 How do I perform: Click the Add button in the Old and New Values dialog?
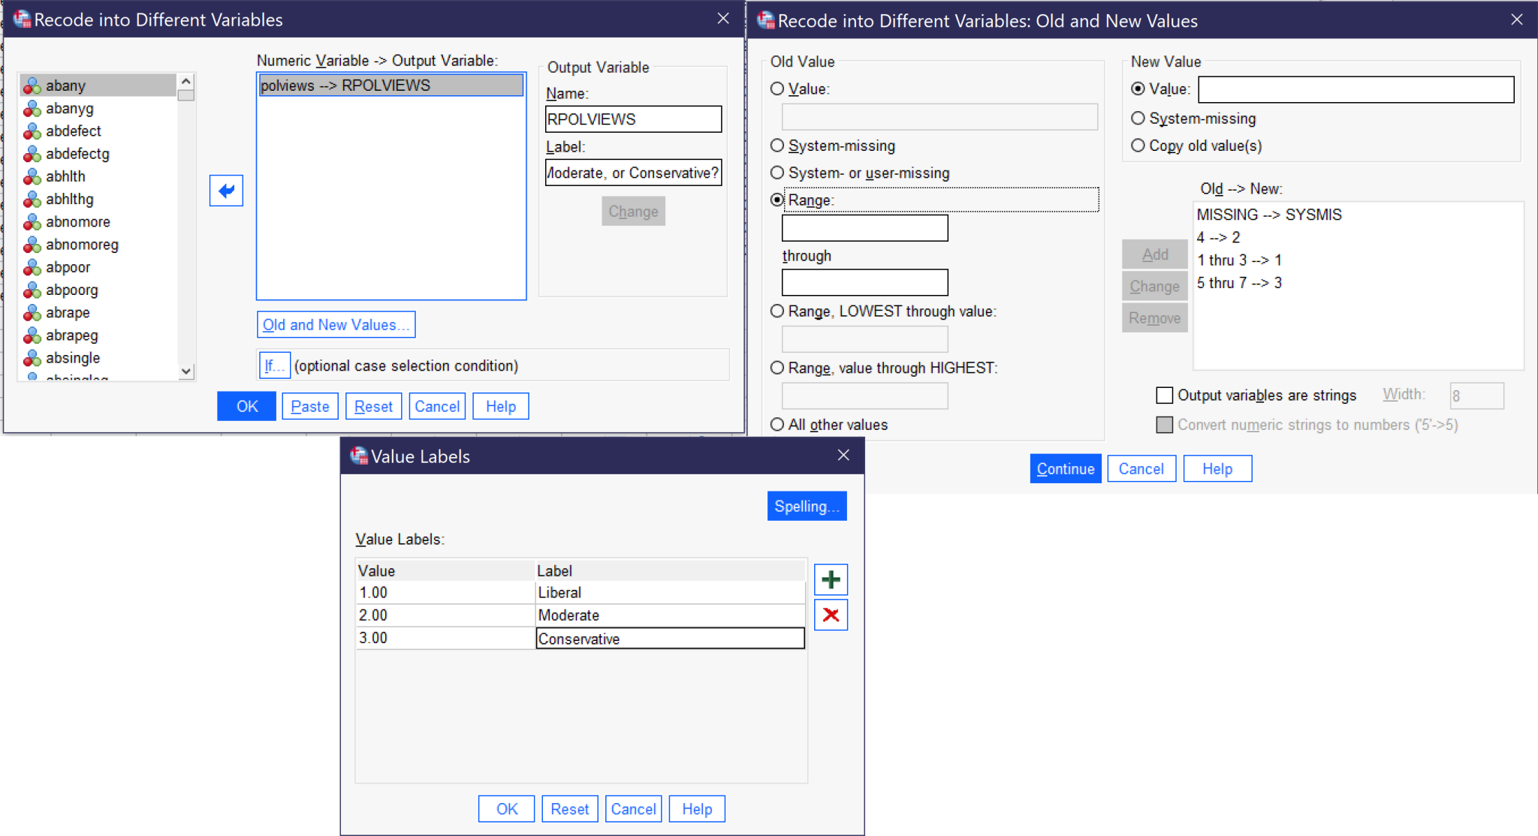click(1154, 254)
